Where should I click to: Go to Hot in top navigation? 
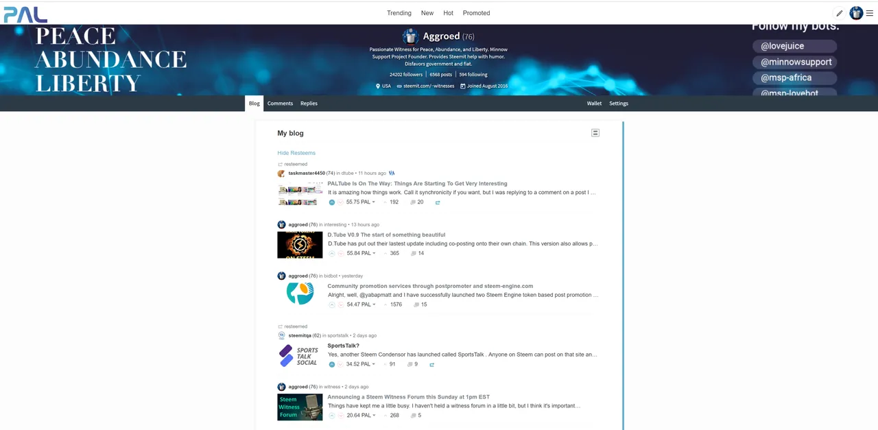coord(449,13)
